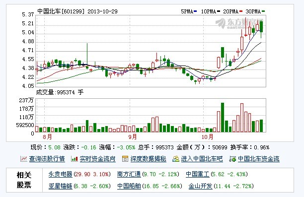Click the blue 5PMA legend swatch

(x=195, y=11)
